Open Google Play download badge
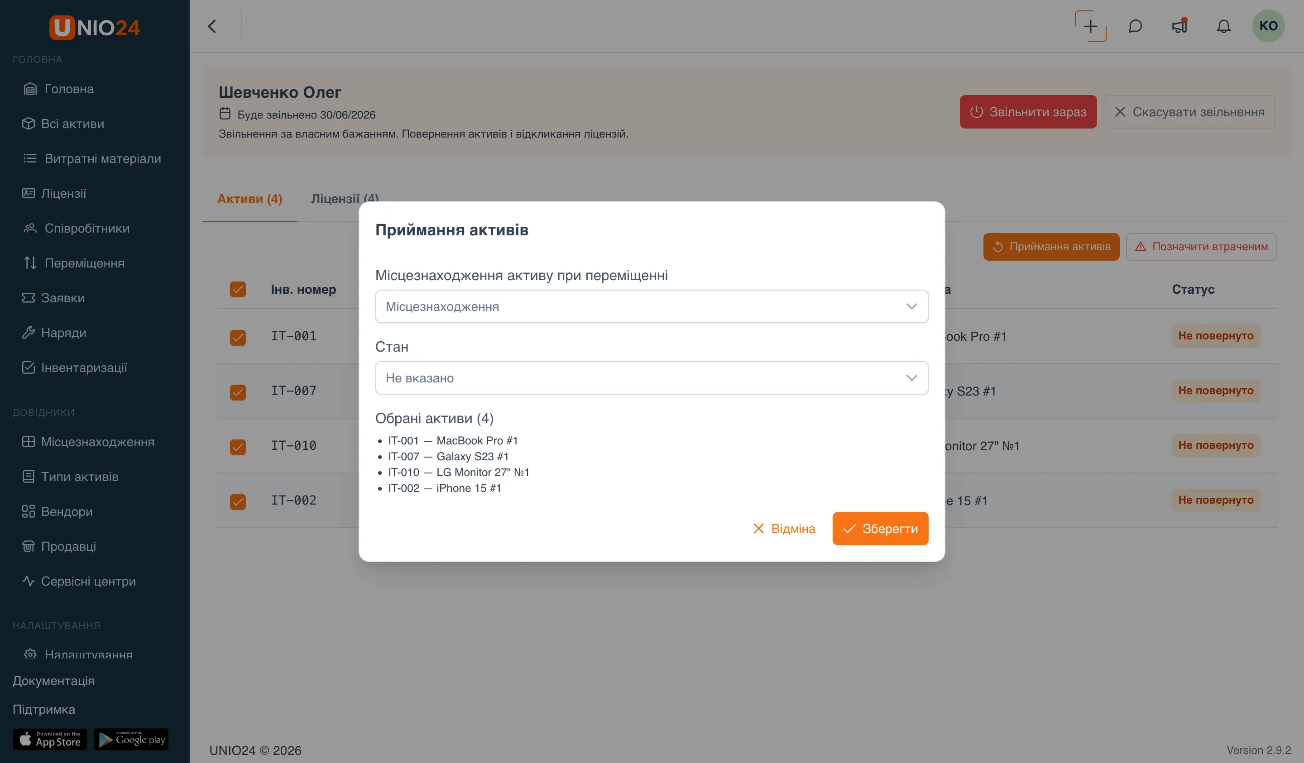Viewport: 1304px width, 763px height. tap(131, 739)
